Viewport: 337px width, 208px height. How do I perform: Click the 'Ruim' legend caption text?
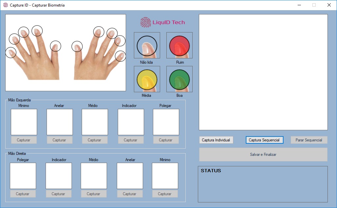(x=180, y=62)
